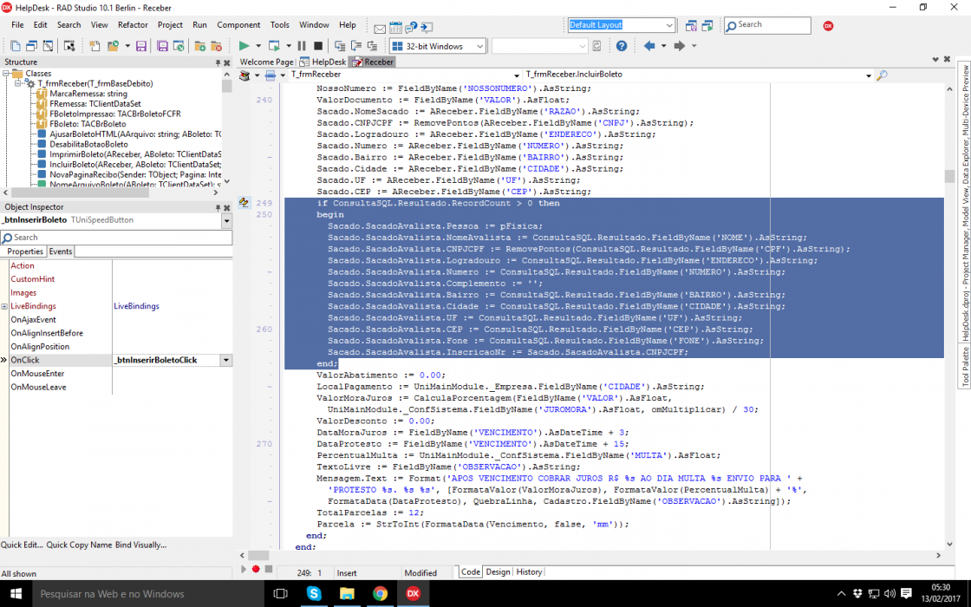971x607 pixels.
Task: Pin the Structure panel
Action: 218,62
